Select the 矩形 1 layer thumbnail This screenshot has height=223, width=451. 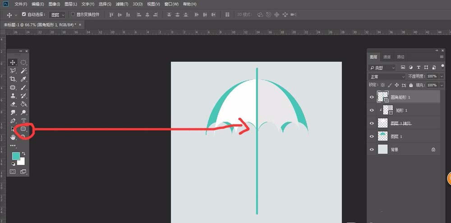pyautogui.click(x=387, y=110)
